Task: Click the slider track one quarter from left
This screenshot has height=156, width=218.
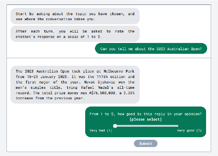Action: (131, 126)
